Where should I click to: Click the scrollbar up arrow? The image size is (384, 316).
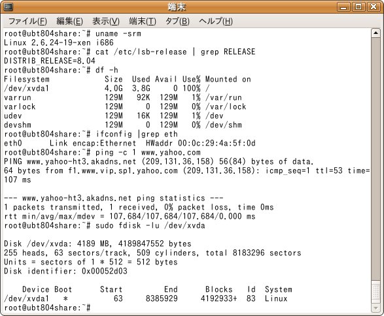pos(375,33)
